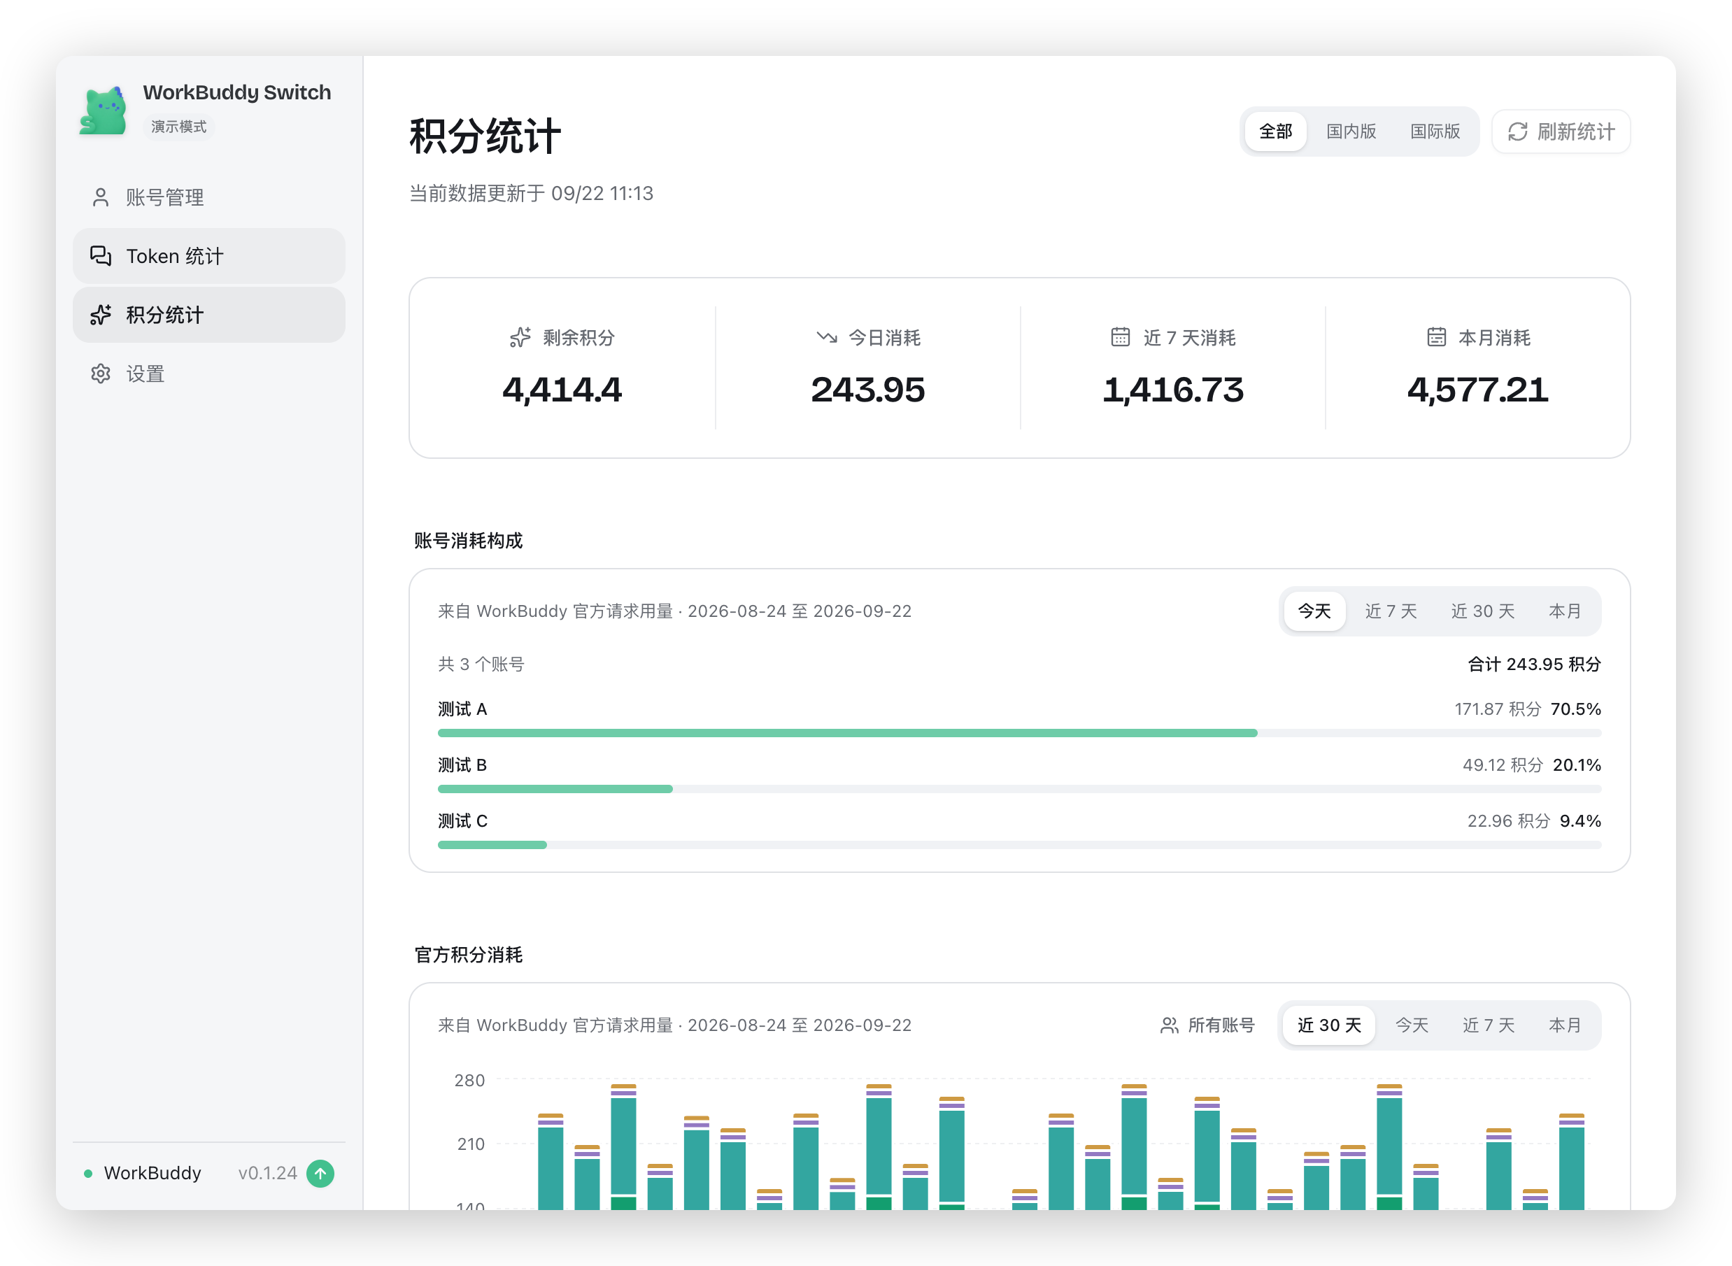Switch to 国内版 filter

click(1351, 131)
